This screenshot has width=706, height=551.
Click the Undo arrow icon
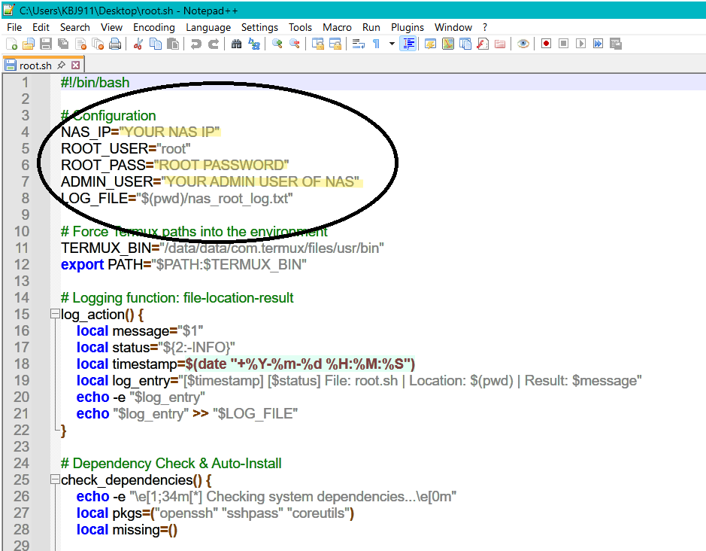[195, 44]
